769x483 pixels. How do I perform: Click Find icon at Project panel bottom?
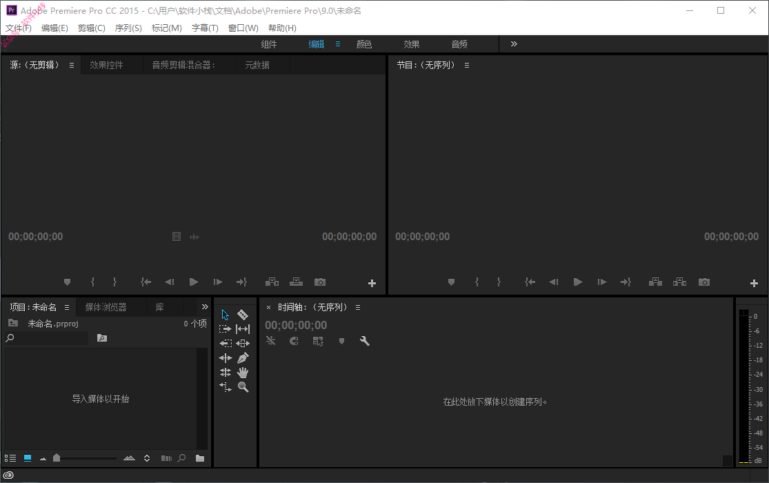click(x=181, y=458)
